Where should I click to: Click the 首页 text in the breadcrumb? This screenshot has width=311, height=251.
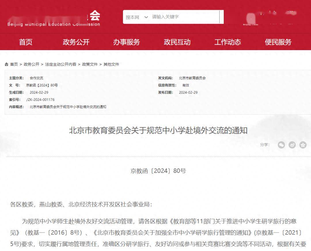point(14,64)
